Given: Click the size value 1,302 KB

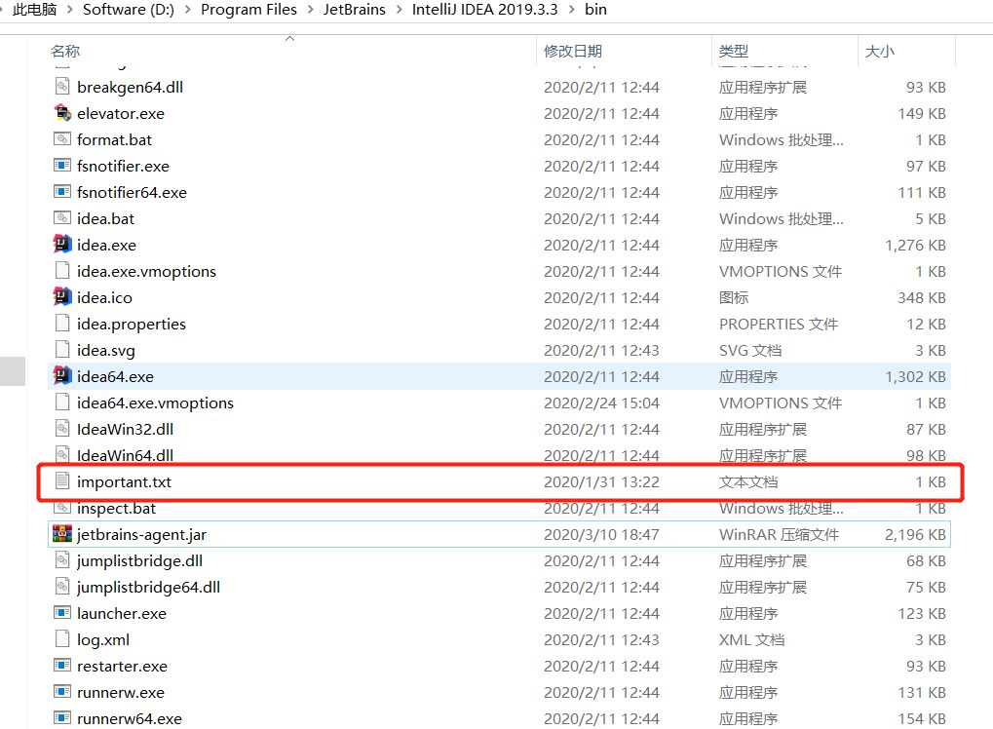Looking at the screenshot, I should (915, 377).
